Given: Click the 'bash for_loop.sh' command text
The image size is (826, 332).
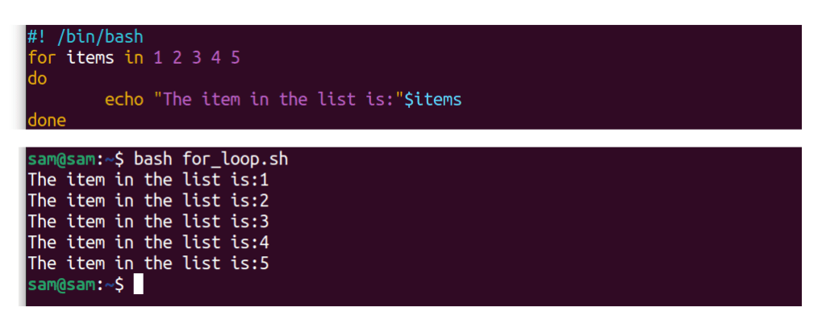Looking at the screenshot, I should point(211,159).
